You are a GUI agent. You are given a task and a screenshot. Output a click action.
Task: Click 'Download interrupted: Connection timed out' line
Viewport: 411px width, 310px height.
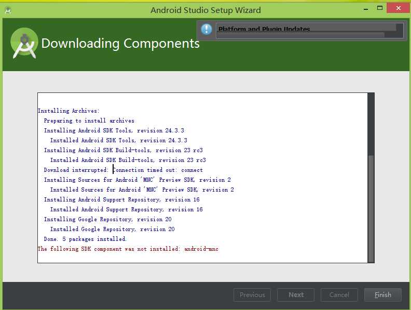click(123, 170)
